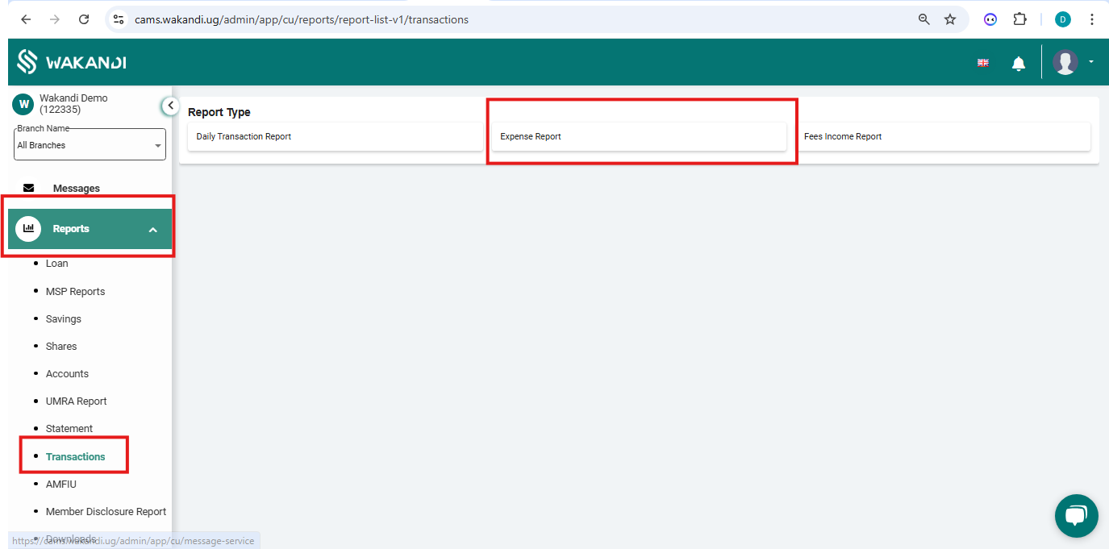The image size is (1109, 549).
Task: Collapse the Reports menu chevron
Action: [153, 230]
